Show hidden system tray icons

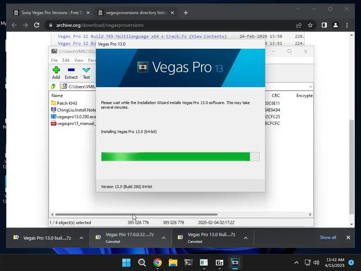point(296,263)
